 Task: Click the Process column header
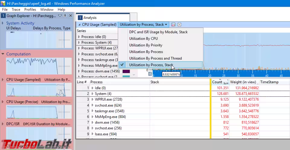[119, 82]
